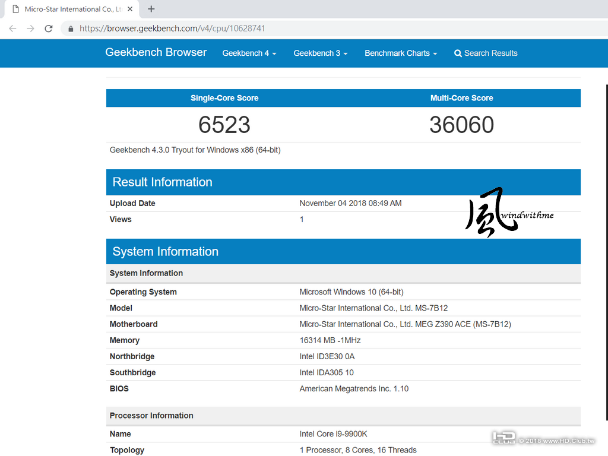The height and width of the screenshot is (456, 608).
Task: Click the Result Information heading
Action: pyautogui.click(x=163, y=182)
